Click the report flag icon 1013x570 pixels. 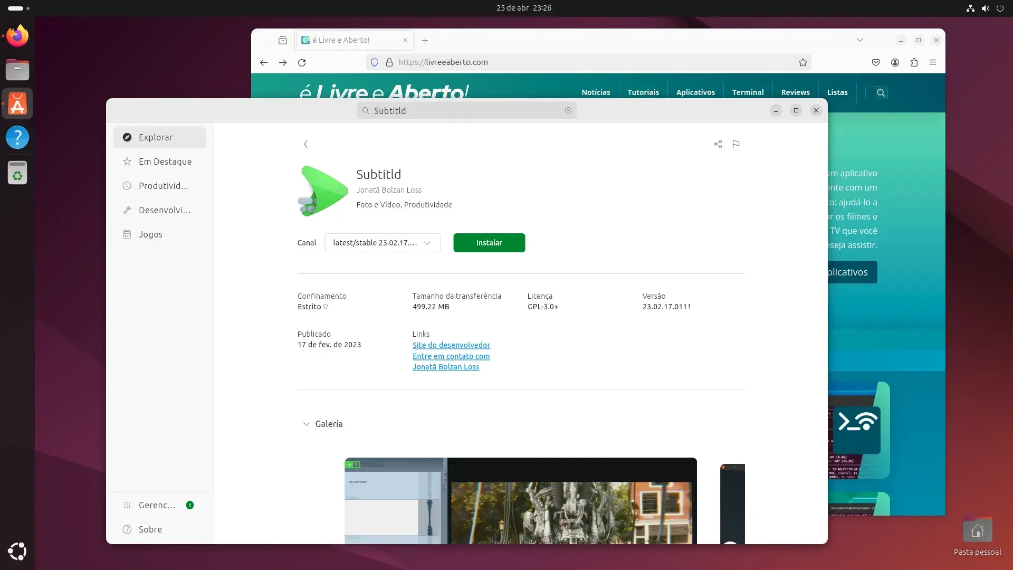tap(736, 144)
